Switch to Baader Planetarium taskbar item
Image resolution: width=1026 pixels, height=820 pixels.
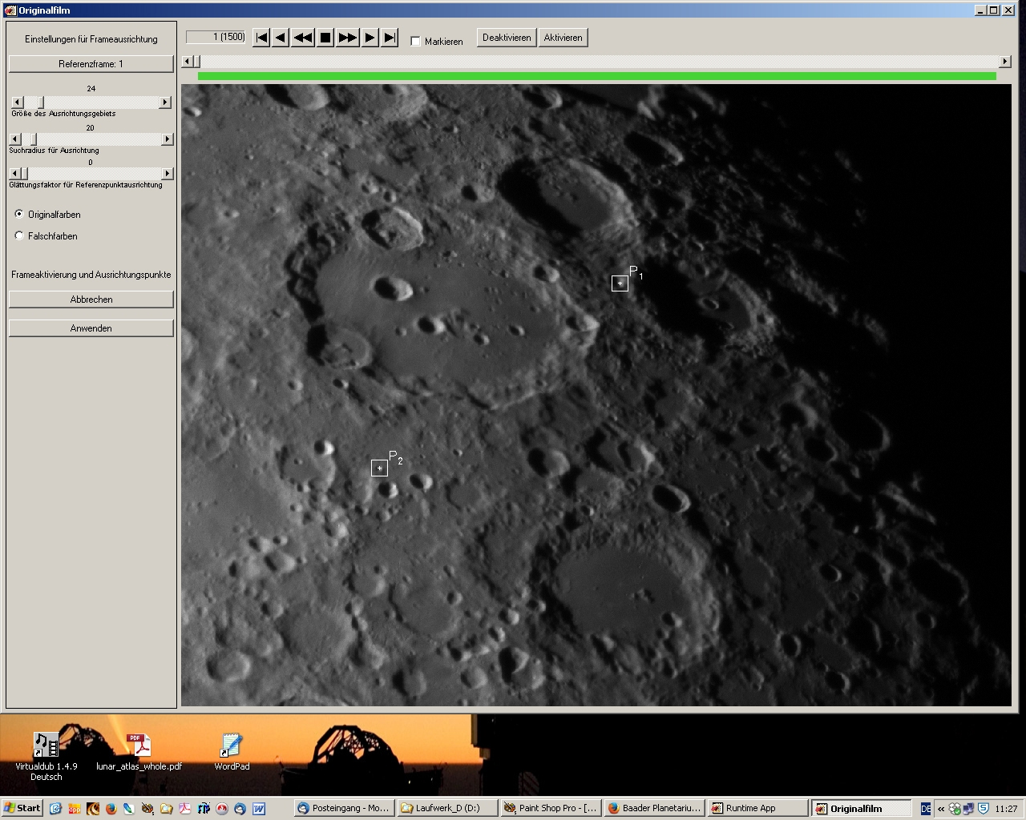point(654,808)
